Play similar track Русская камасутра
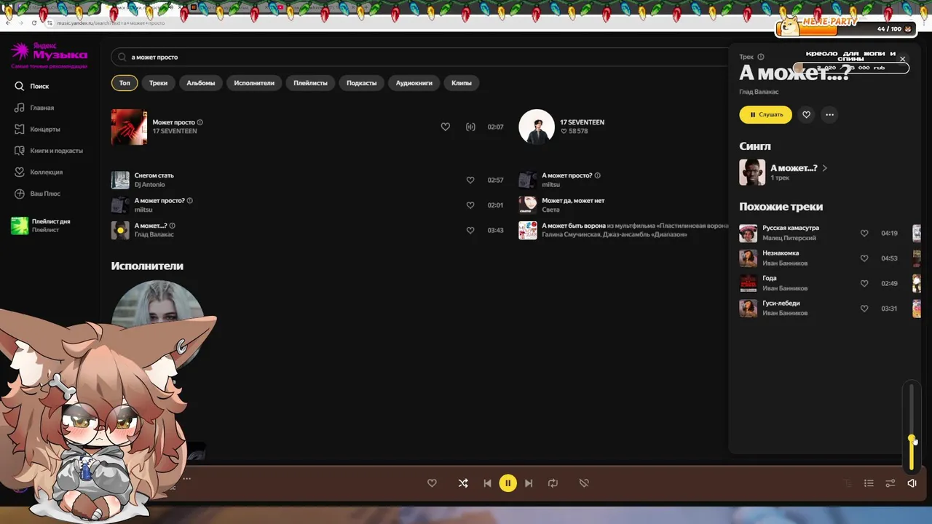This screenshot has width=932, height=524. tap(748, 233)
